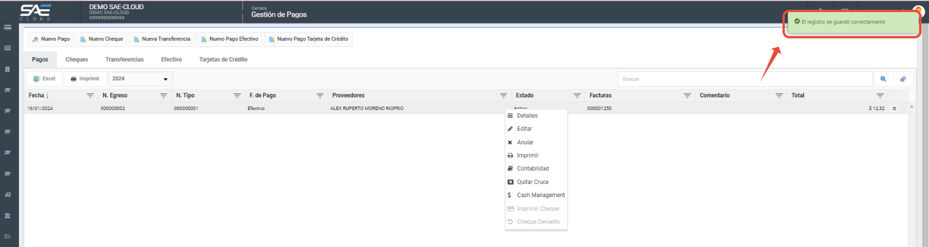Image resolution: width=929 pixels, height=247 pixels.
Task: Switch to the Efectivo tab
Action: point(171,60)
